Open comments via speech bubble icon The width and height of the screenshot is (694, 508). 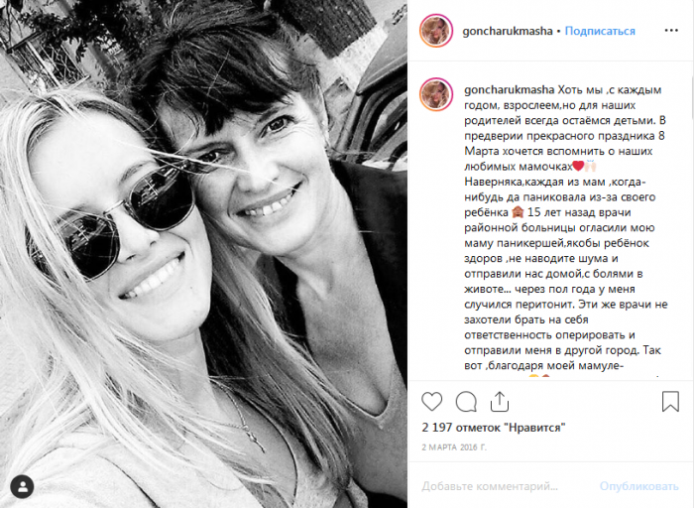466,402
